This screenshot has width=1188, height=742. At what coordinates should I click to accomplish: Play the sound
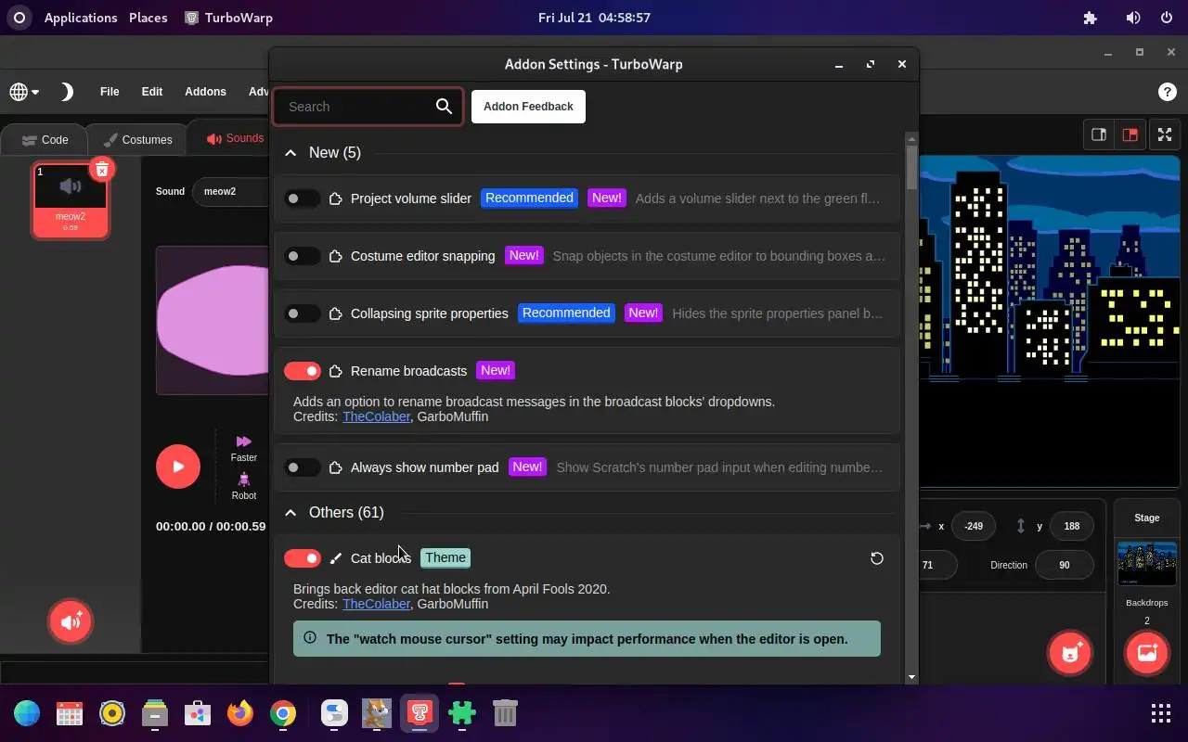pos(178,466)
